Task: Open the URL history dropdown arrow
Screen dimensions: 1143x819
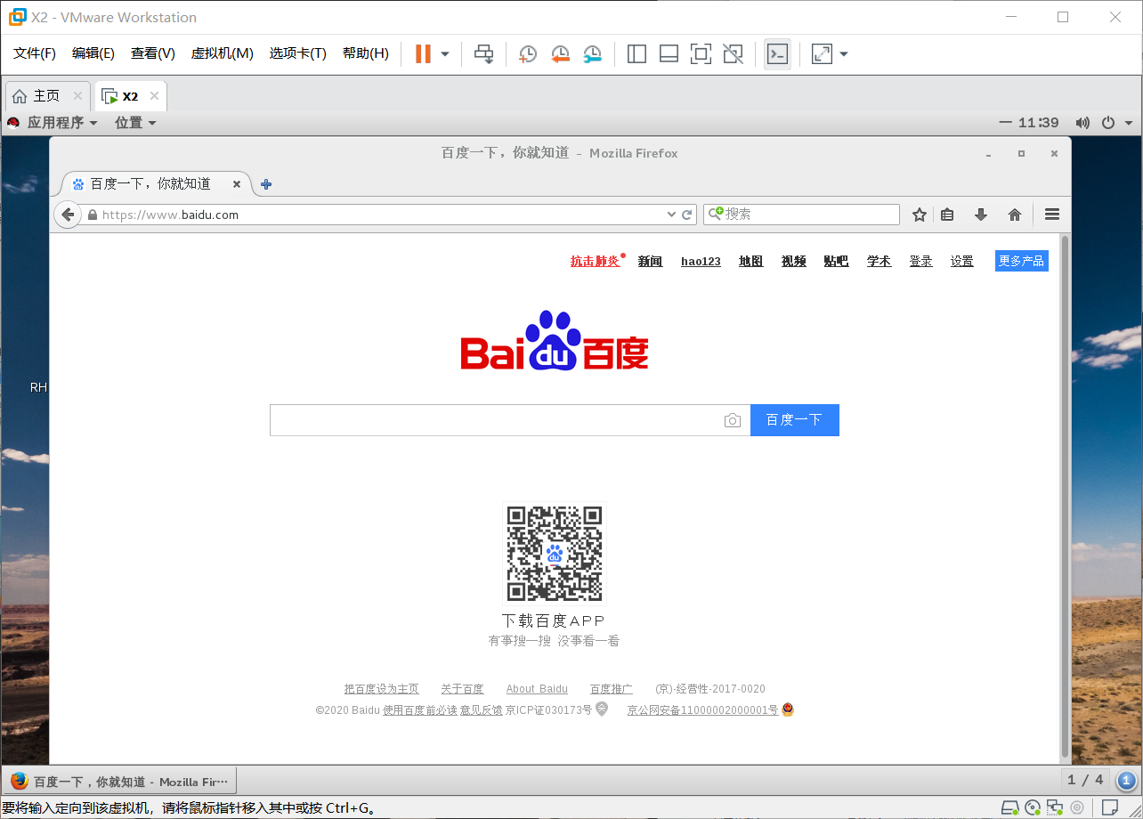Action: pos(671,215)
